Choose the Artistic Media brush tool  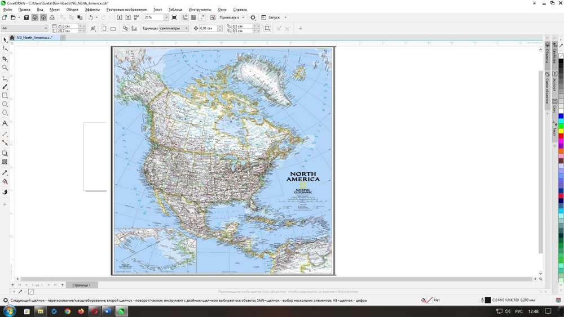pos(5,87)
